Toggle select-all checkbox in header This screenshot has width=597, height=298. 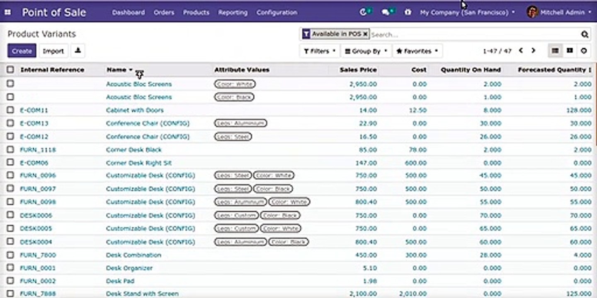tap(10, 70)
